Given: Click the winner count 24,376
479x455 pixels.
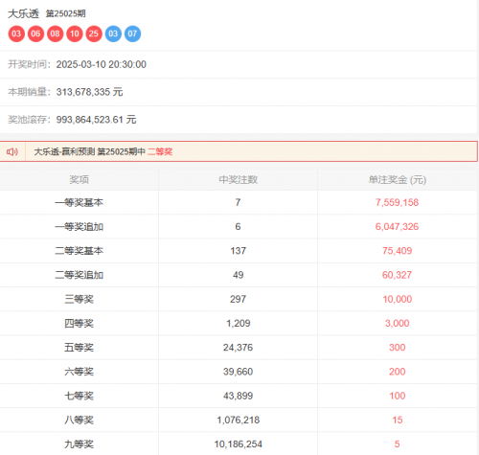Looking at the screenshot, I should point(239,348).
